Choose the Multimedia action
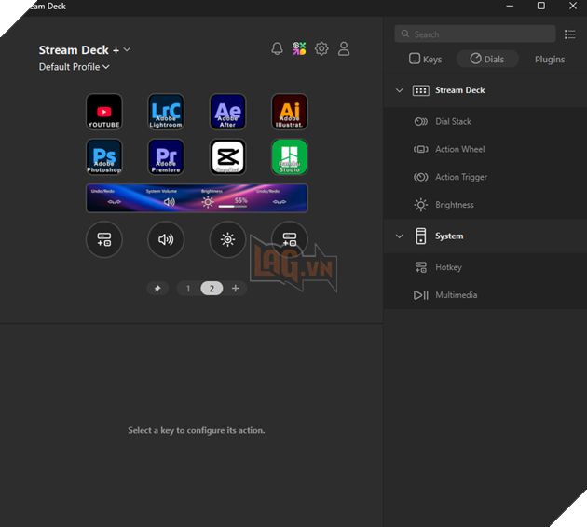Image resolution: width=587 pixels, height=527 pixels. [485, 295]
